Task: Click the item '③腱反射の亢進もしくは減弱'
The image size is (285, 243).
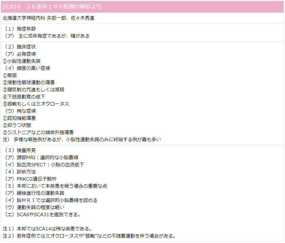Action: point(33,90)
